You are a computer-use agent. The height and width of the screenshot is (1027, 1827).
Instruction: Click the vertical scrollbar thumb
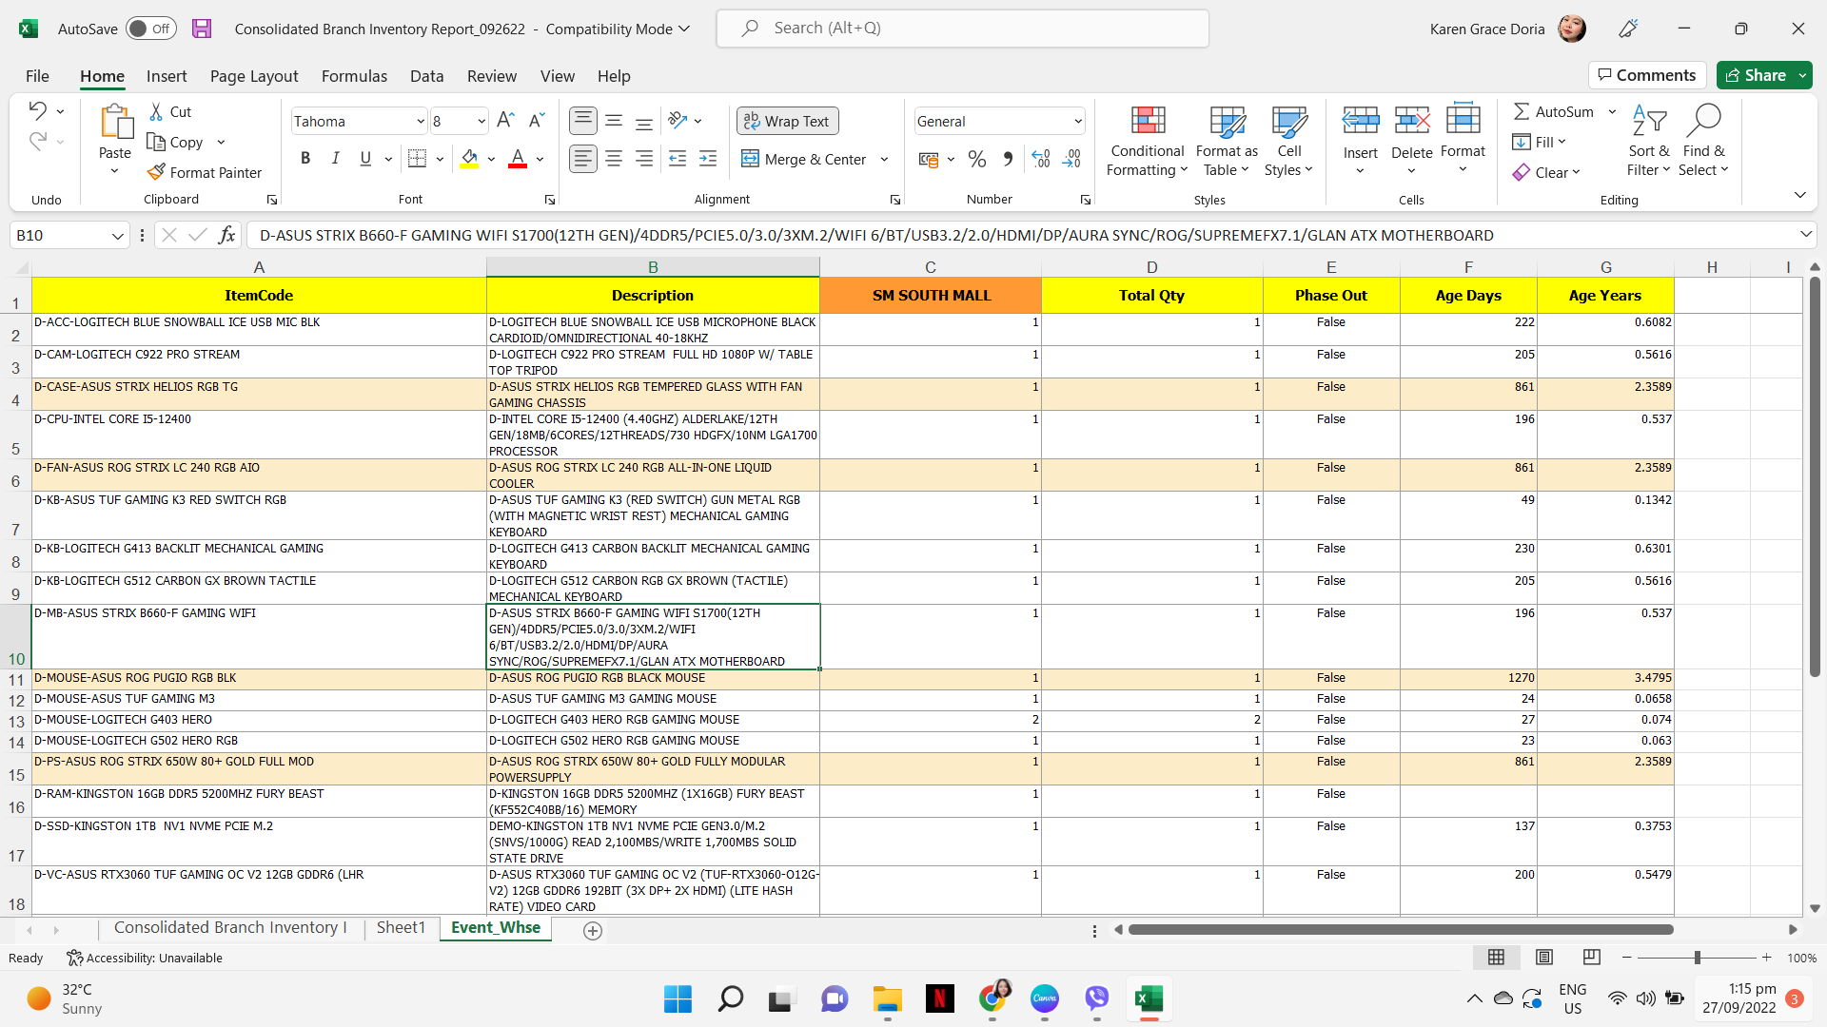(1815, 477)
